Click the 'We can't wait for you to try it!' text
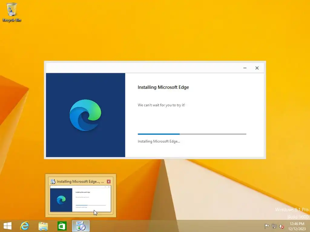The width and height of the screenshot is (310, 232). click(161, 105)
